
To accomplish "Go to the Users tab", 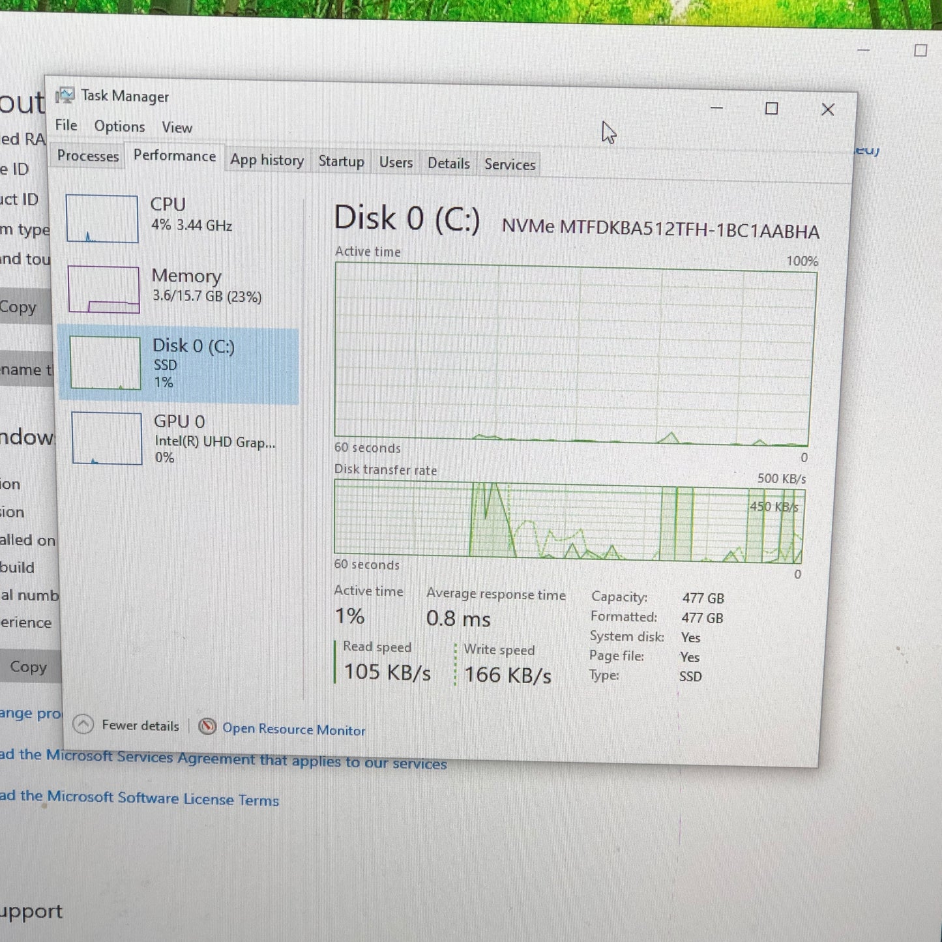I will click(396, 162).
